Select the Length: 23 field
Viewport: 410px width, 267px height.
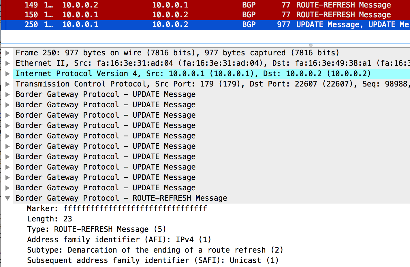click(x=49, y=219)
